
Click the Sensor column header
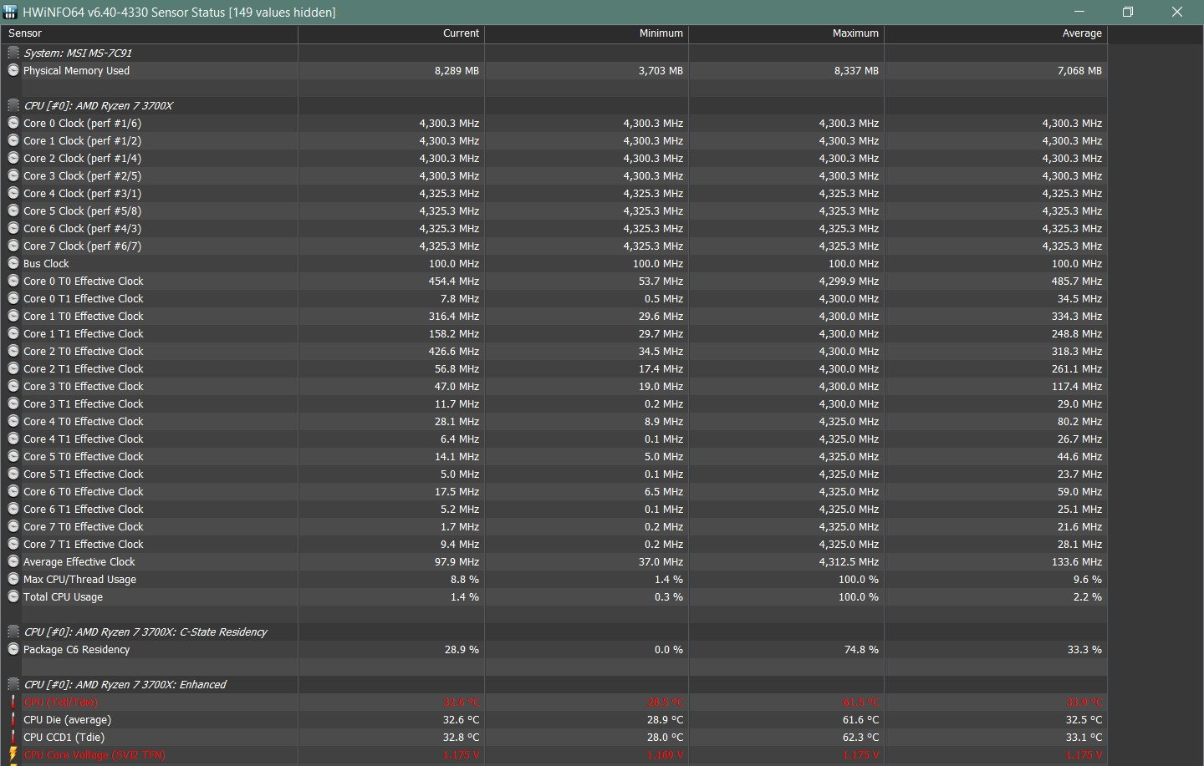[149, 33]
